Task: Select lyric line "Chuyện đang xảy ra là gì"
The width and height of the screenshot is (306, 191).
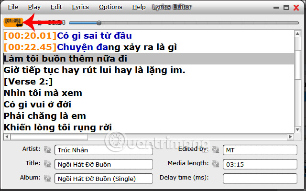Action: click(x=117, y=47)
